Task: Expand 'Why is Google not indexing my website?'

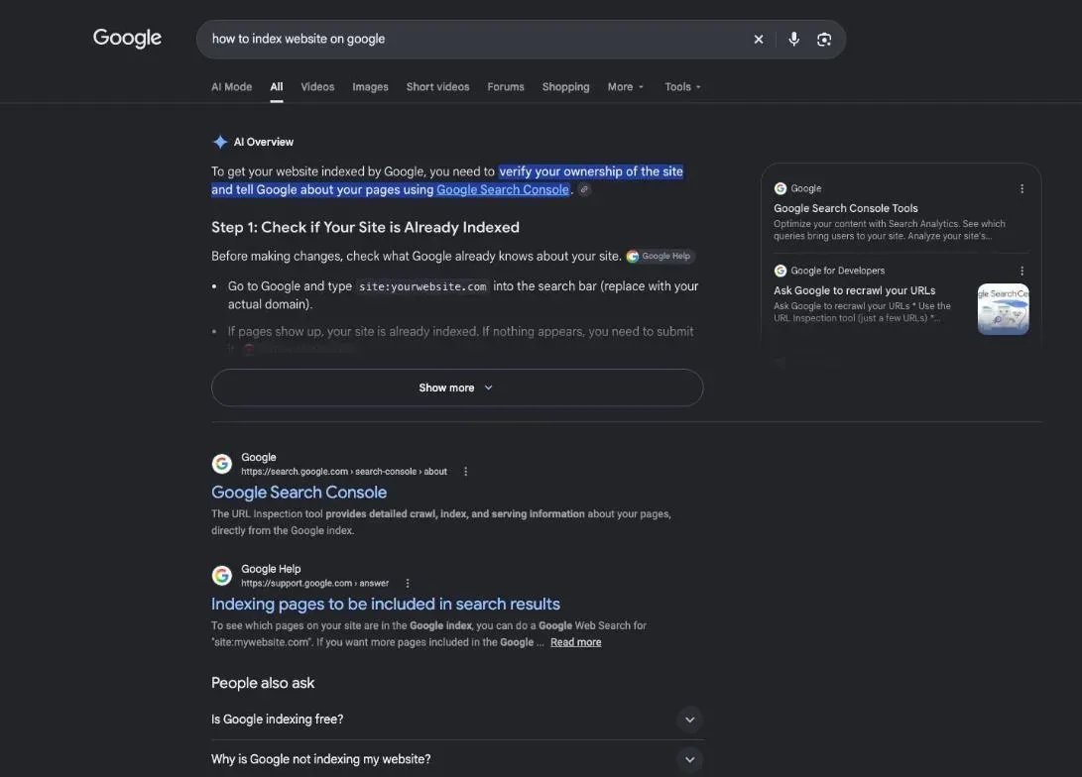Action: click(x=457, y=759)
